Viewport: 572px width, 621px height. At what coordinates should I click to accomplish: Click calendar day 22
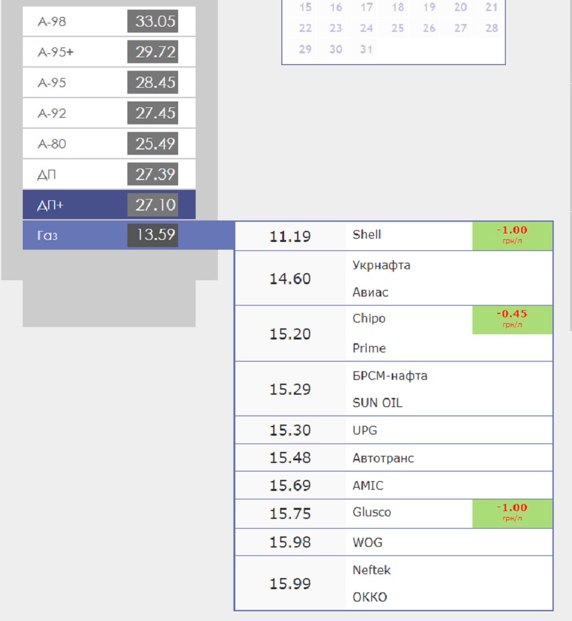click(x=305, y=28)
